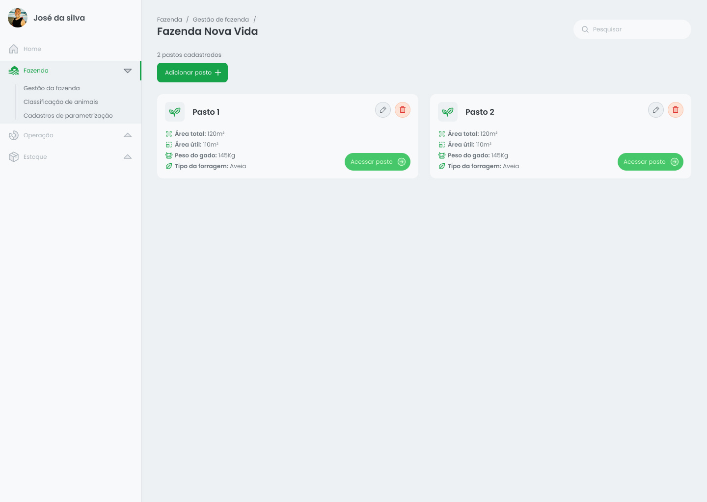Click the arrow icon inside Acessar pasto on Pasto 2

(675, 162)
